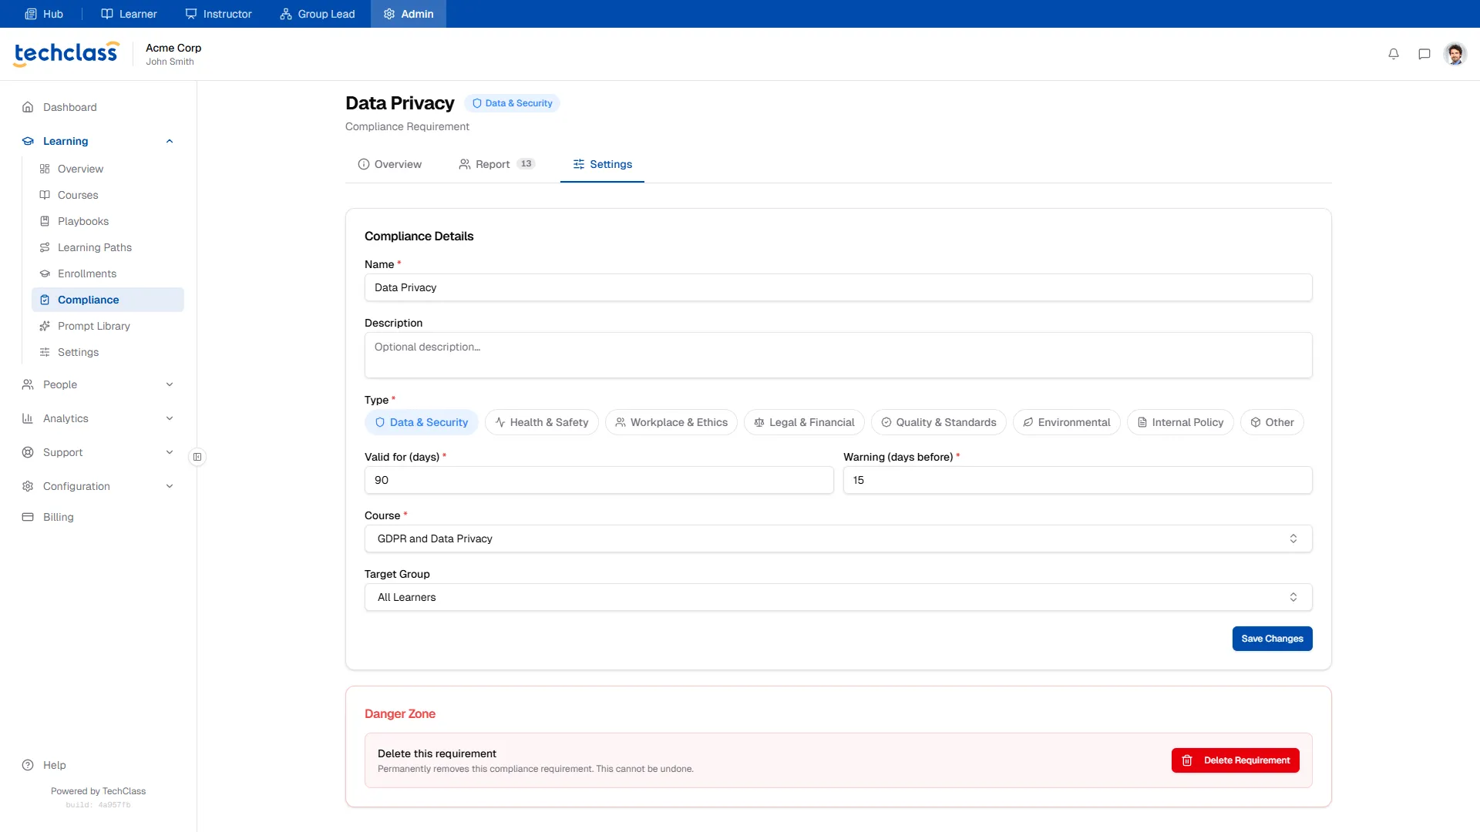
Task: Switch to the Hub view
Action: (x=44, y=14)
